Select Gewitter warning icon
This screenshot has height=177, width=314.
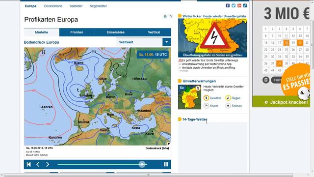[x=206, y=98]
